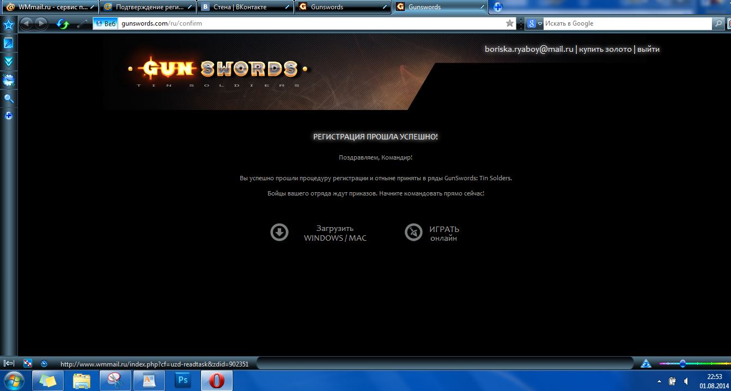Open Windows Explorer from the taskbar

coord(82,380)
